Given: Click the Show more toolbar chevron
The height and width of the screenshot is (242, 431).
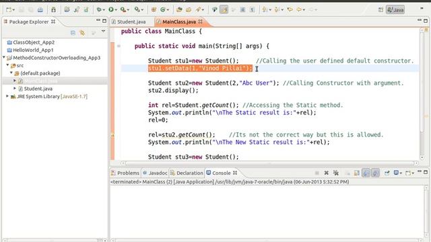Looking at the screenshot, I should point(422,9).
